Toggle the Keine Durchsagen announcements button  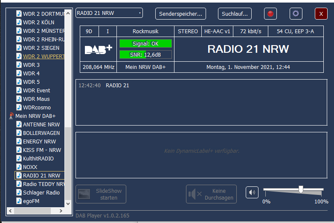(211, 194)
